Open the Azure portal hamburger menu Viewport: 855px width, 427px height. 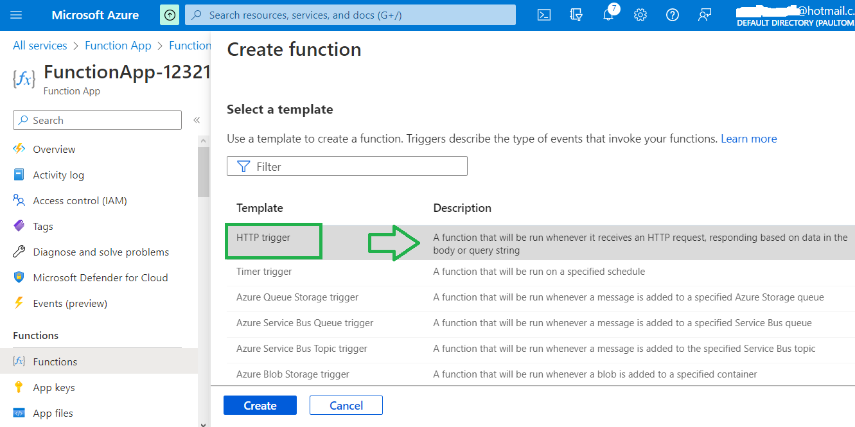pos(16,15)
